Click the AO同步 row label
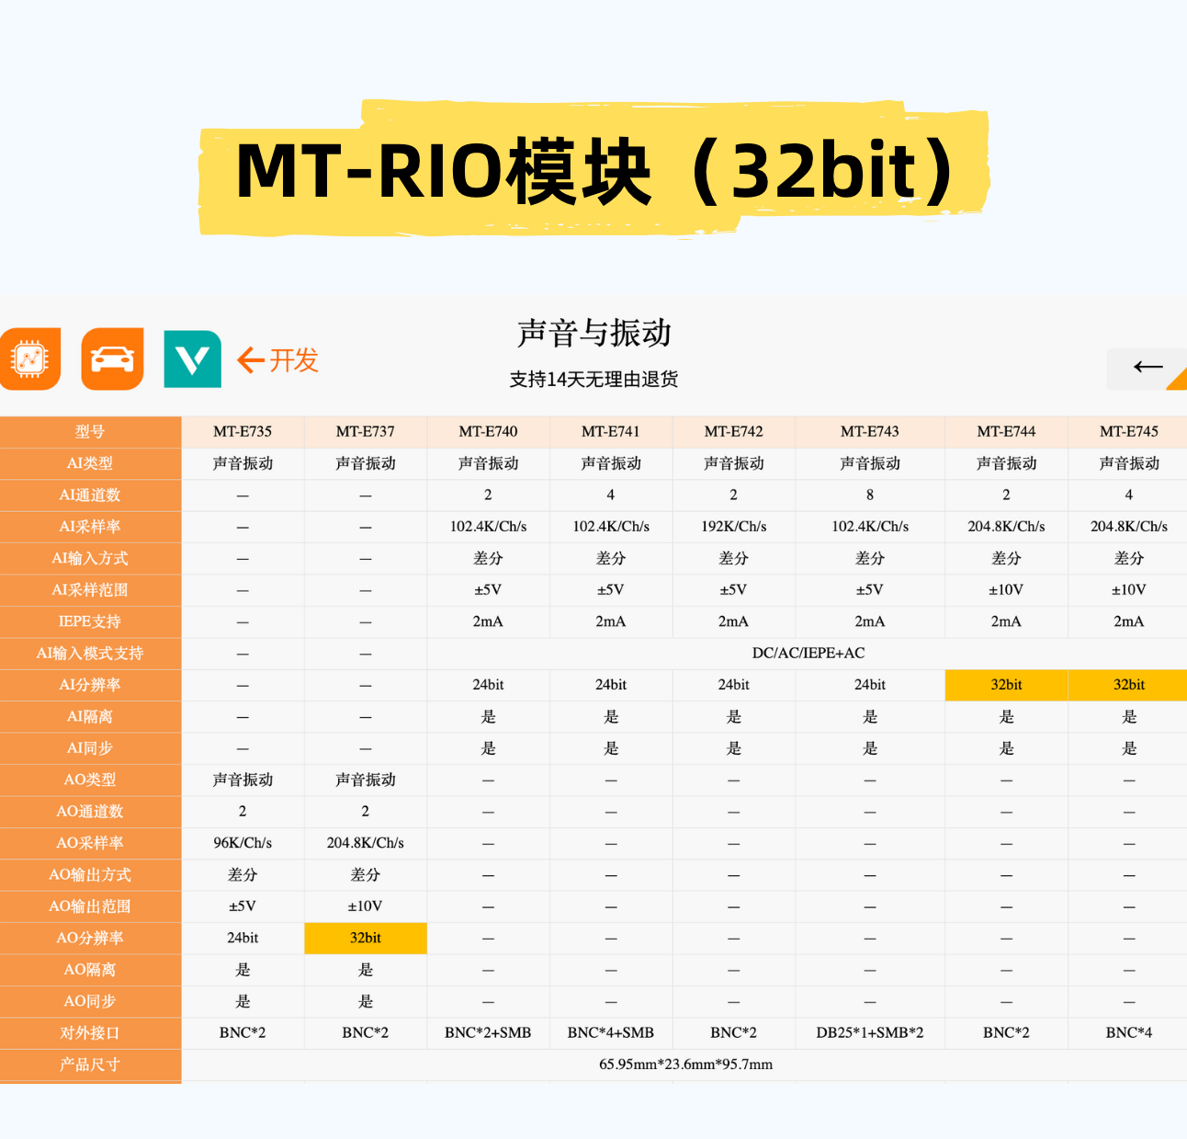Screen dimensions: 1187x1139 point(90,1002)
